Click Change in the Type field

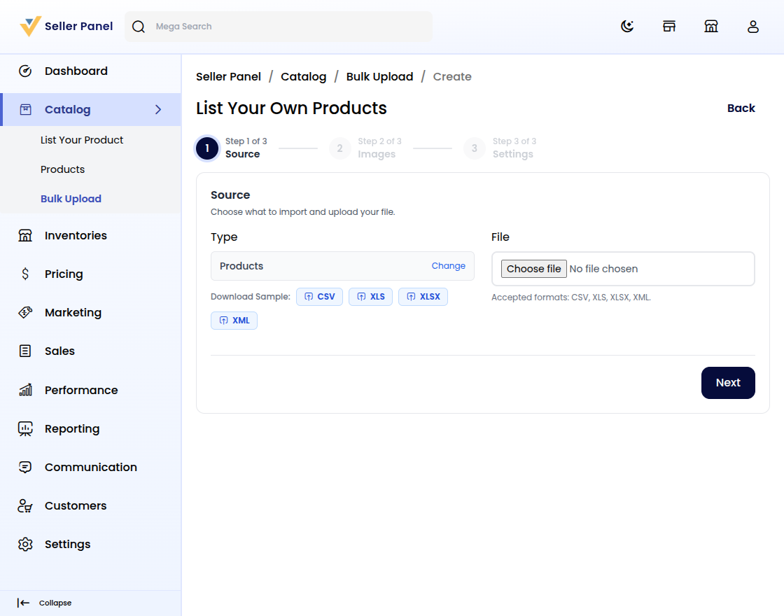(448, 266)
